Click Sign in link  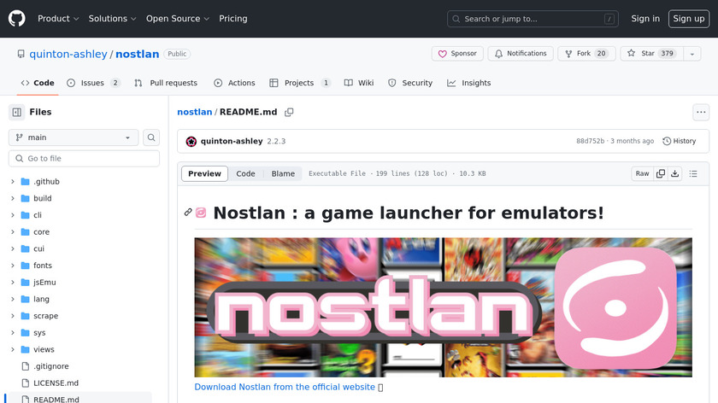point(645,19)
